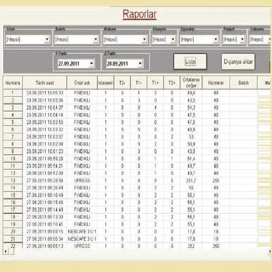Click average value 50,9 in row 8

click(191, 144)
